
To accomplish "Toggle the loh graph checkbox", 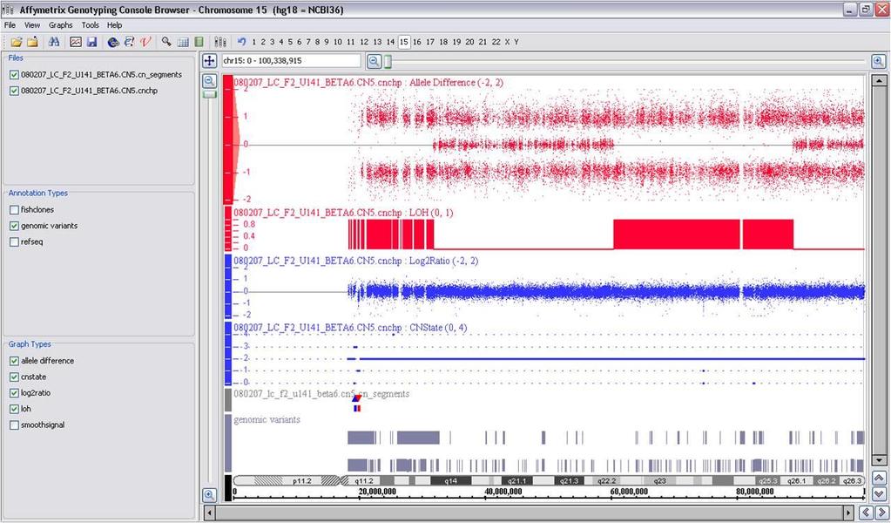I will pos(14,409).
